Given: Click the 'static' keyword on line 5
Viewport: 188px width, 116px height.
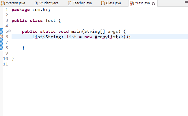Looking at the screenshot, I should tap(48, 31).
